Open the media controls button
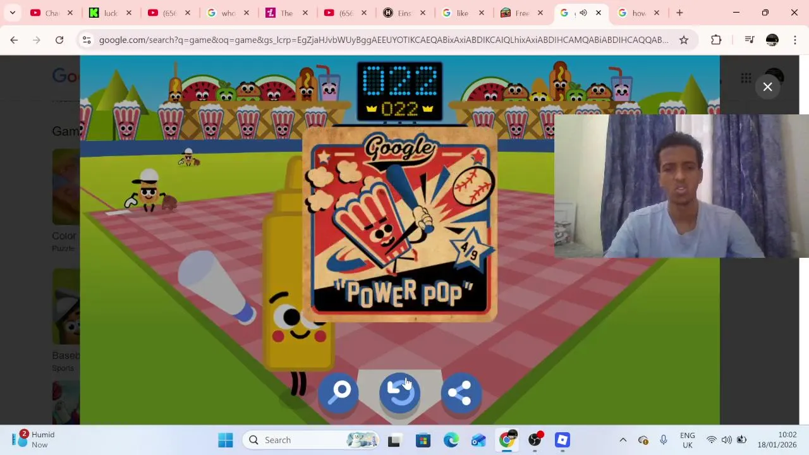The height and width of the screenshot is (455, 809). 750,40
